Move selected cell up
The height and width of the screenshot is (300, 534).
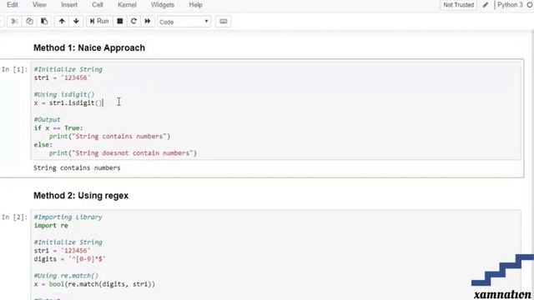62,22
